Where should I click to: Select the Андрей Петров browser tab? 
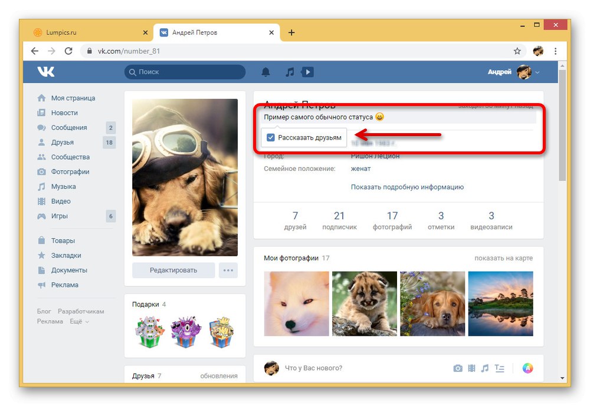click(217, 32)
